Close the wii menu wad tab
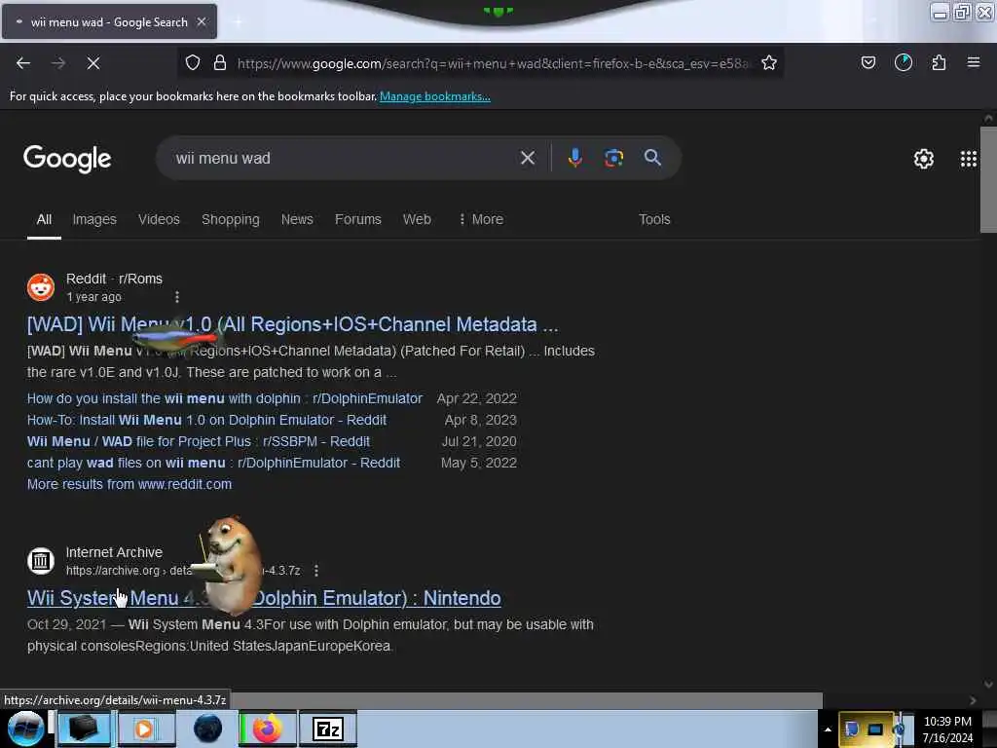The image size is (997, 748). 202,21
